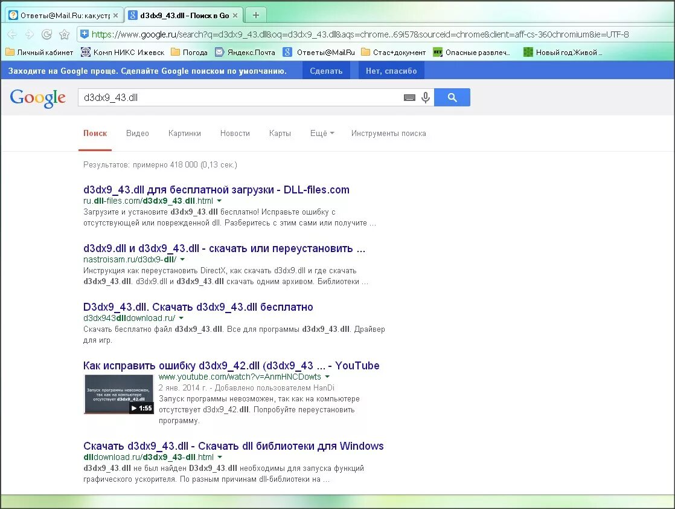Switch to the Карты tab
The image size is (675, 509).
point(280,133)
